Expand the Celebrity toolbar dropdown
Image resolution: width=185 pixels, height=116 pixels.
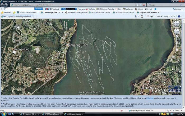[141, 9]
